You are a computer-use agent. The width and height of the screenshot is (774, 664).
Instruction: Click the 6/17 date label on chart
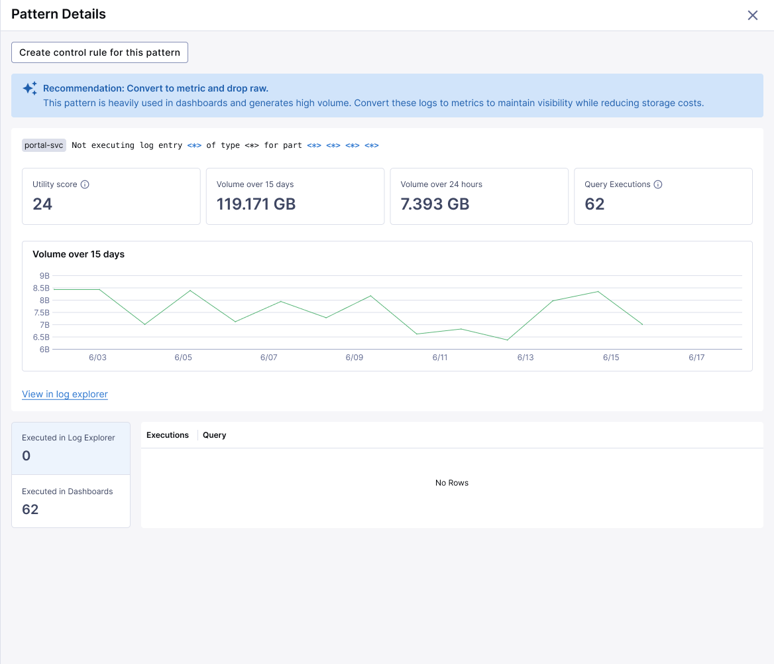tap(696, 357)
